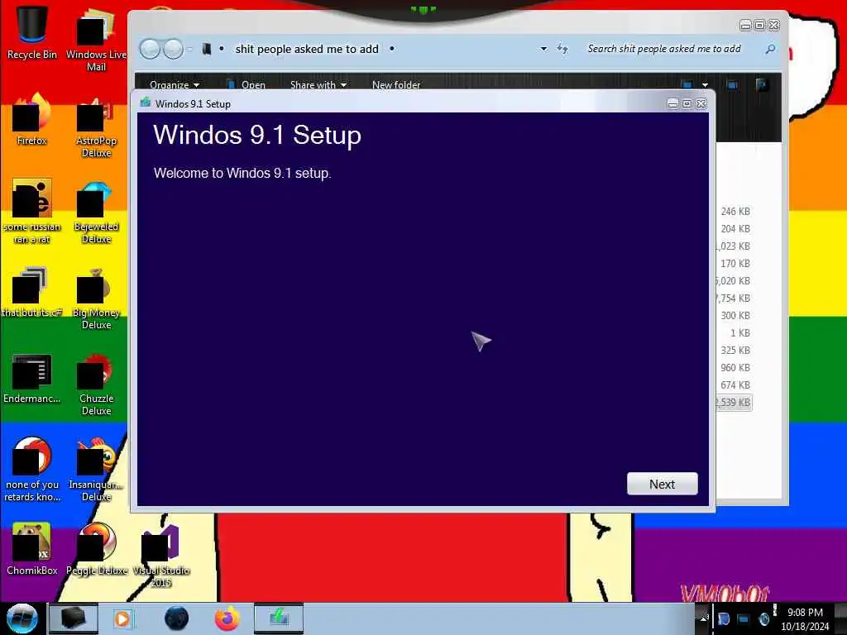This screenshot has height=635, width=847.
Task: Open ChomikBox desktop shortcut
Action: (x=32, y=549)
